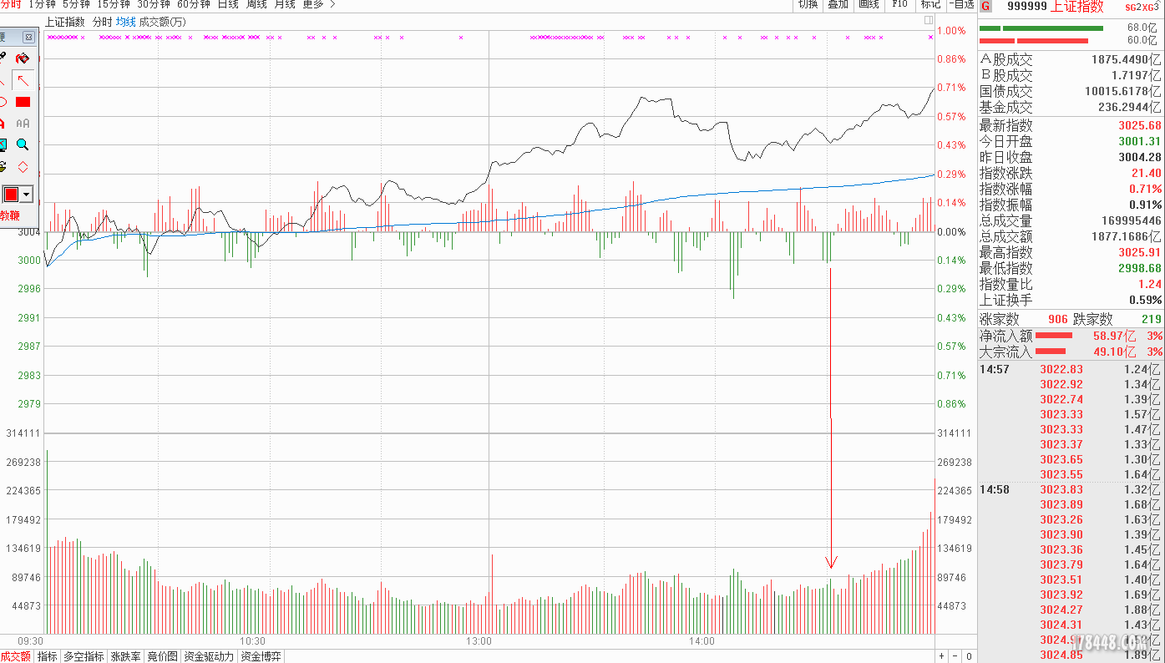Viewport: 1165px width, 663px height.
Task: Click the B股成交 row
Action: 1071,76
